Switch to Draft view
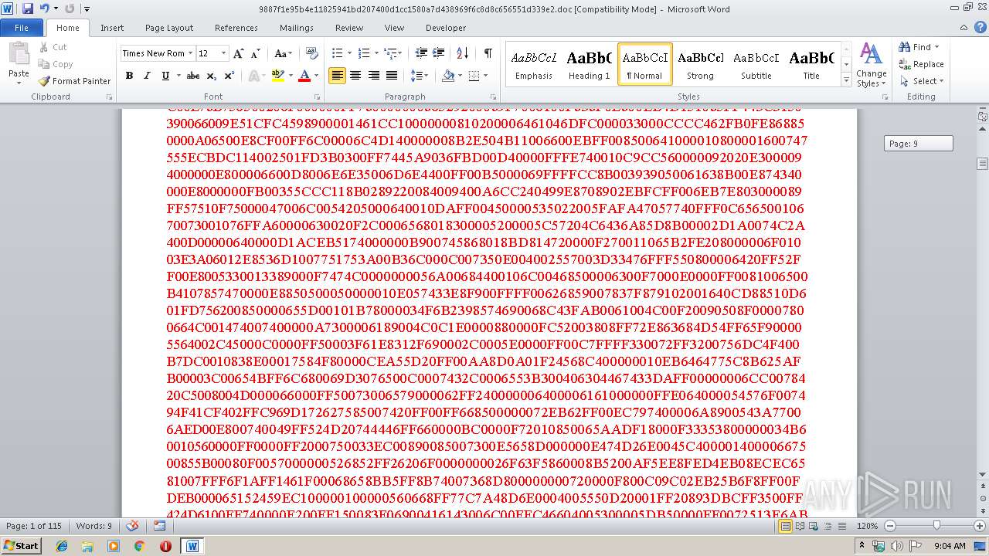Image resolution: width=989 pixels, height=556 pixels. coord(841,526)
